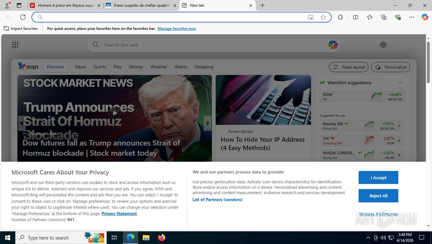This screenshot has height=244, width=432.
Task: Open the laptop keyboard article thumbnail
Action: (263, 100)
